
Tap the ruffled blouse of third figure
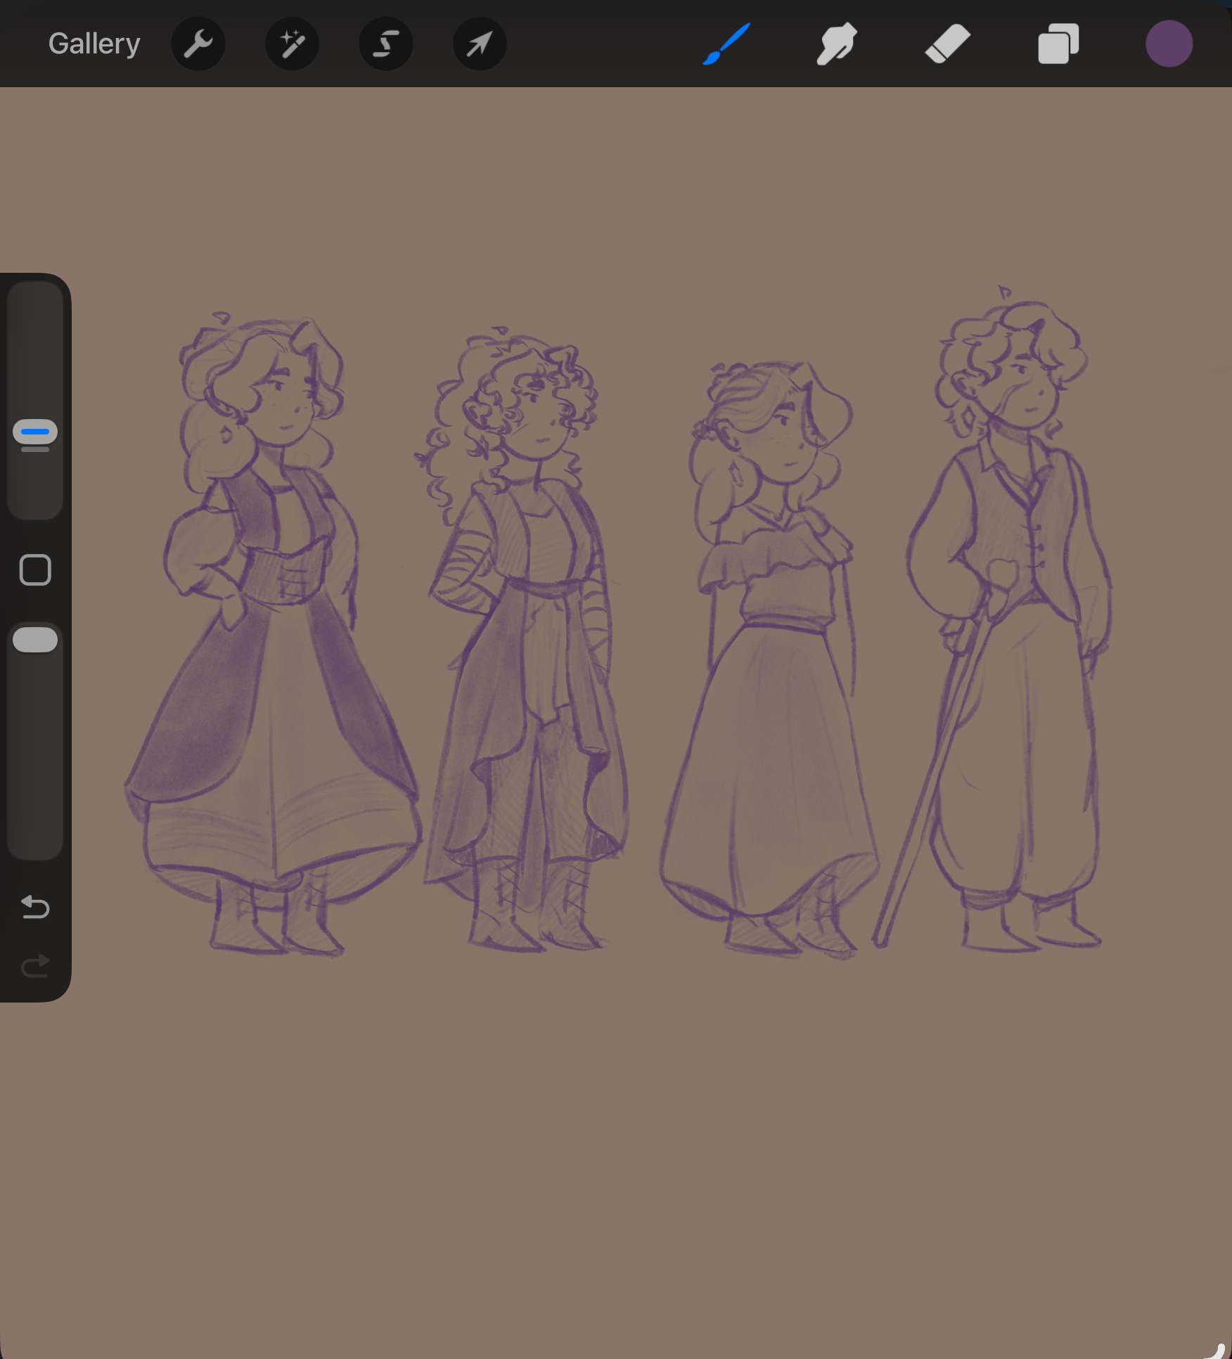[774, 562]
